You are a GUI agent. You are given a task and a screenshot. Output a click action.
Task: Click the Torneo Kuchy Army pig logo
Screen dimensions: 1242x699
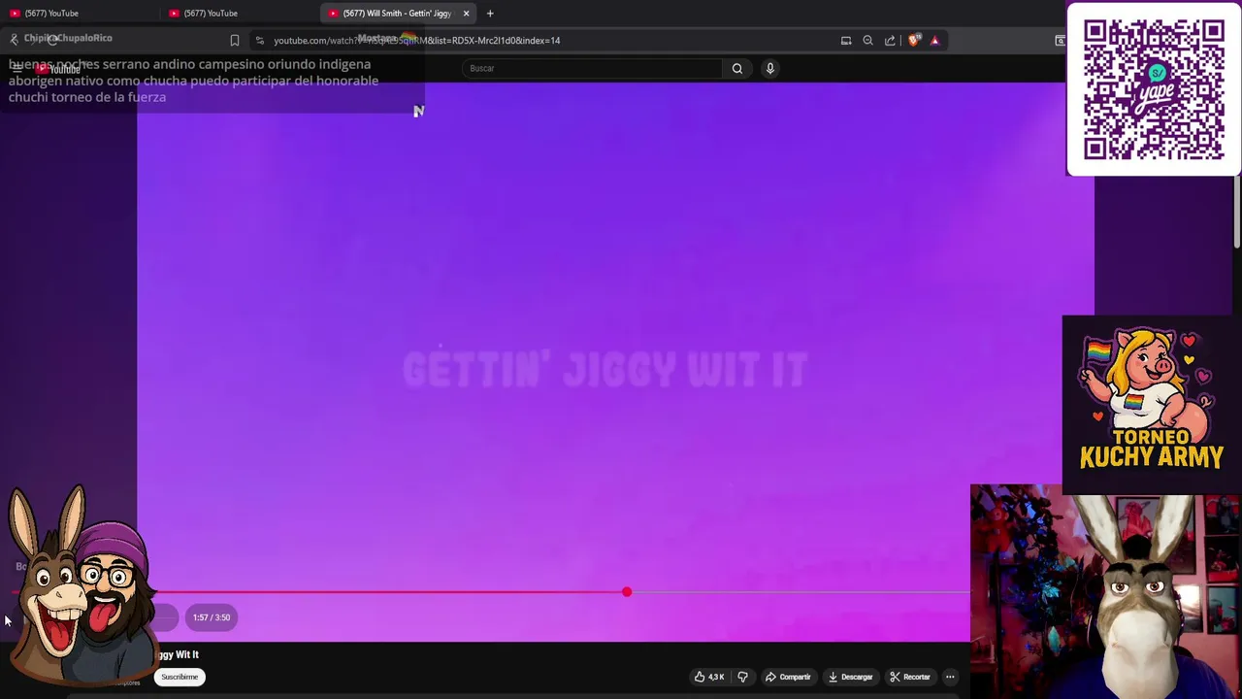pyautogui.click(x=1152, y=404)
